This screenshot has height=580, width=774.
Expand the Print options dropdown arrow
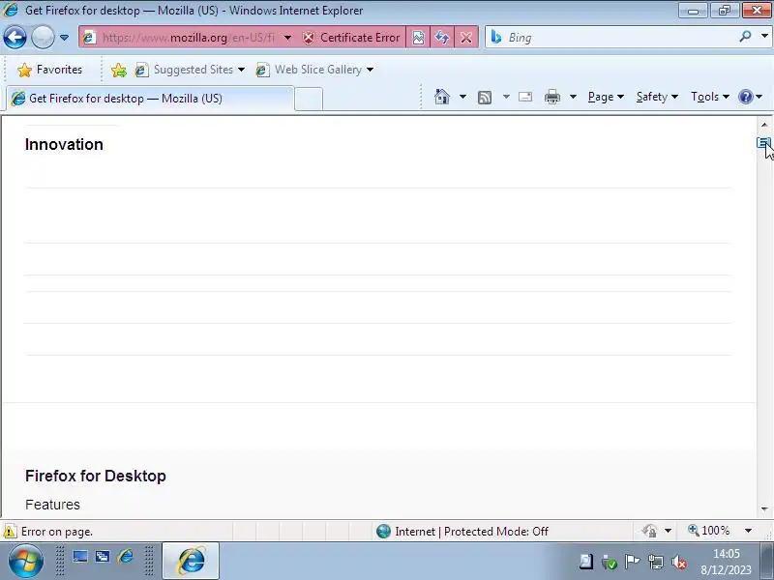point(573,97)
